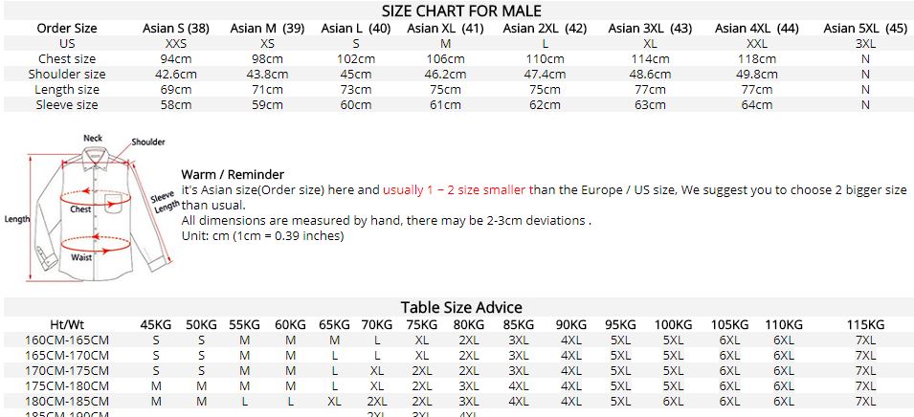Select the Sleeve size row label
This screenshot has width=914, height=417.
click(x=67, y=105)
